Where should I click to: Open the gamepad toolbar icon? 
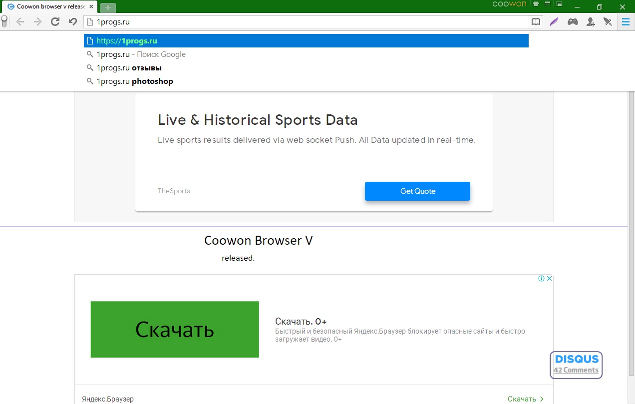(x=573, y=21)
